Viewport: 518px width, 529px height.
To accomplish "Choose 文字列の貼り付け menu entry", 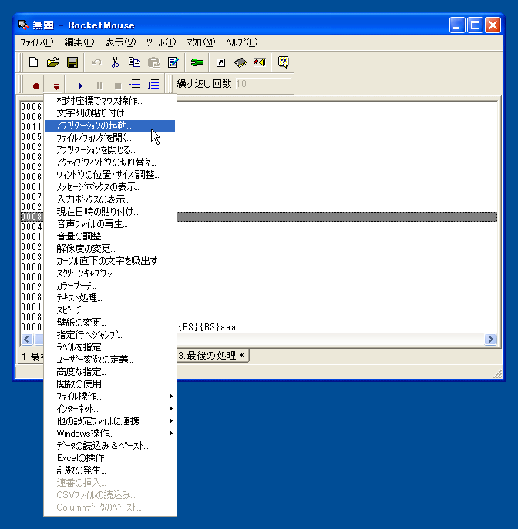I will pos(110,113).
